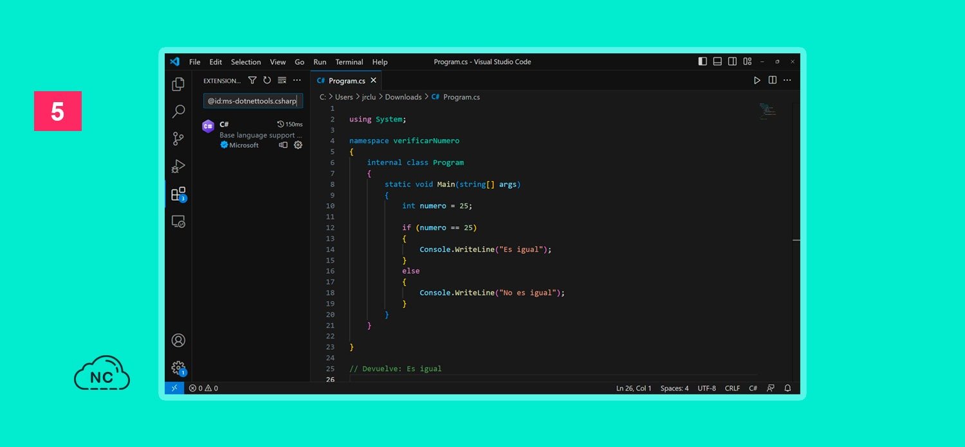Open the Remote Explorer view

pyautogui.click(x=178, y=222)
